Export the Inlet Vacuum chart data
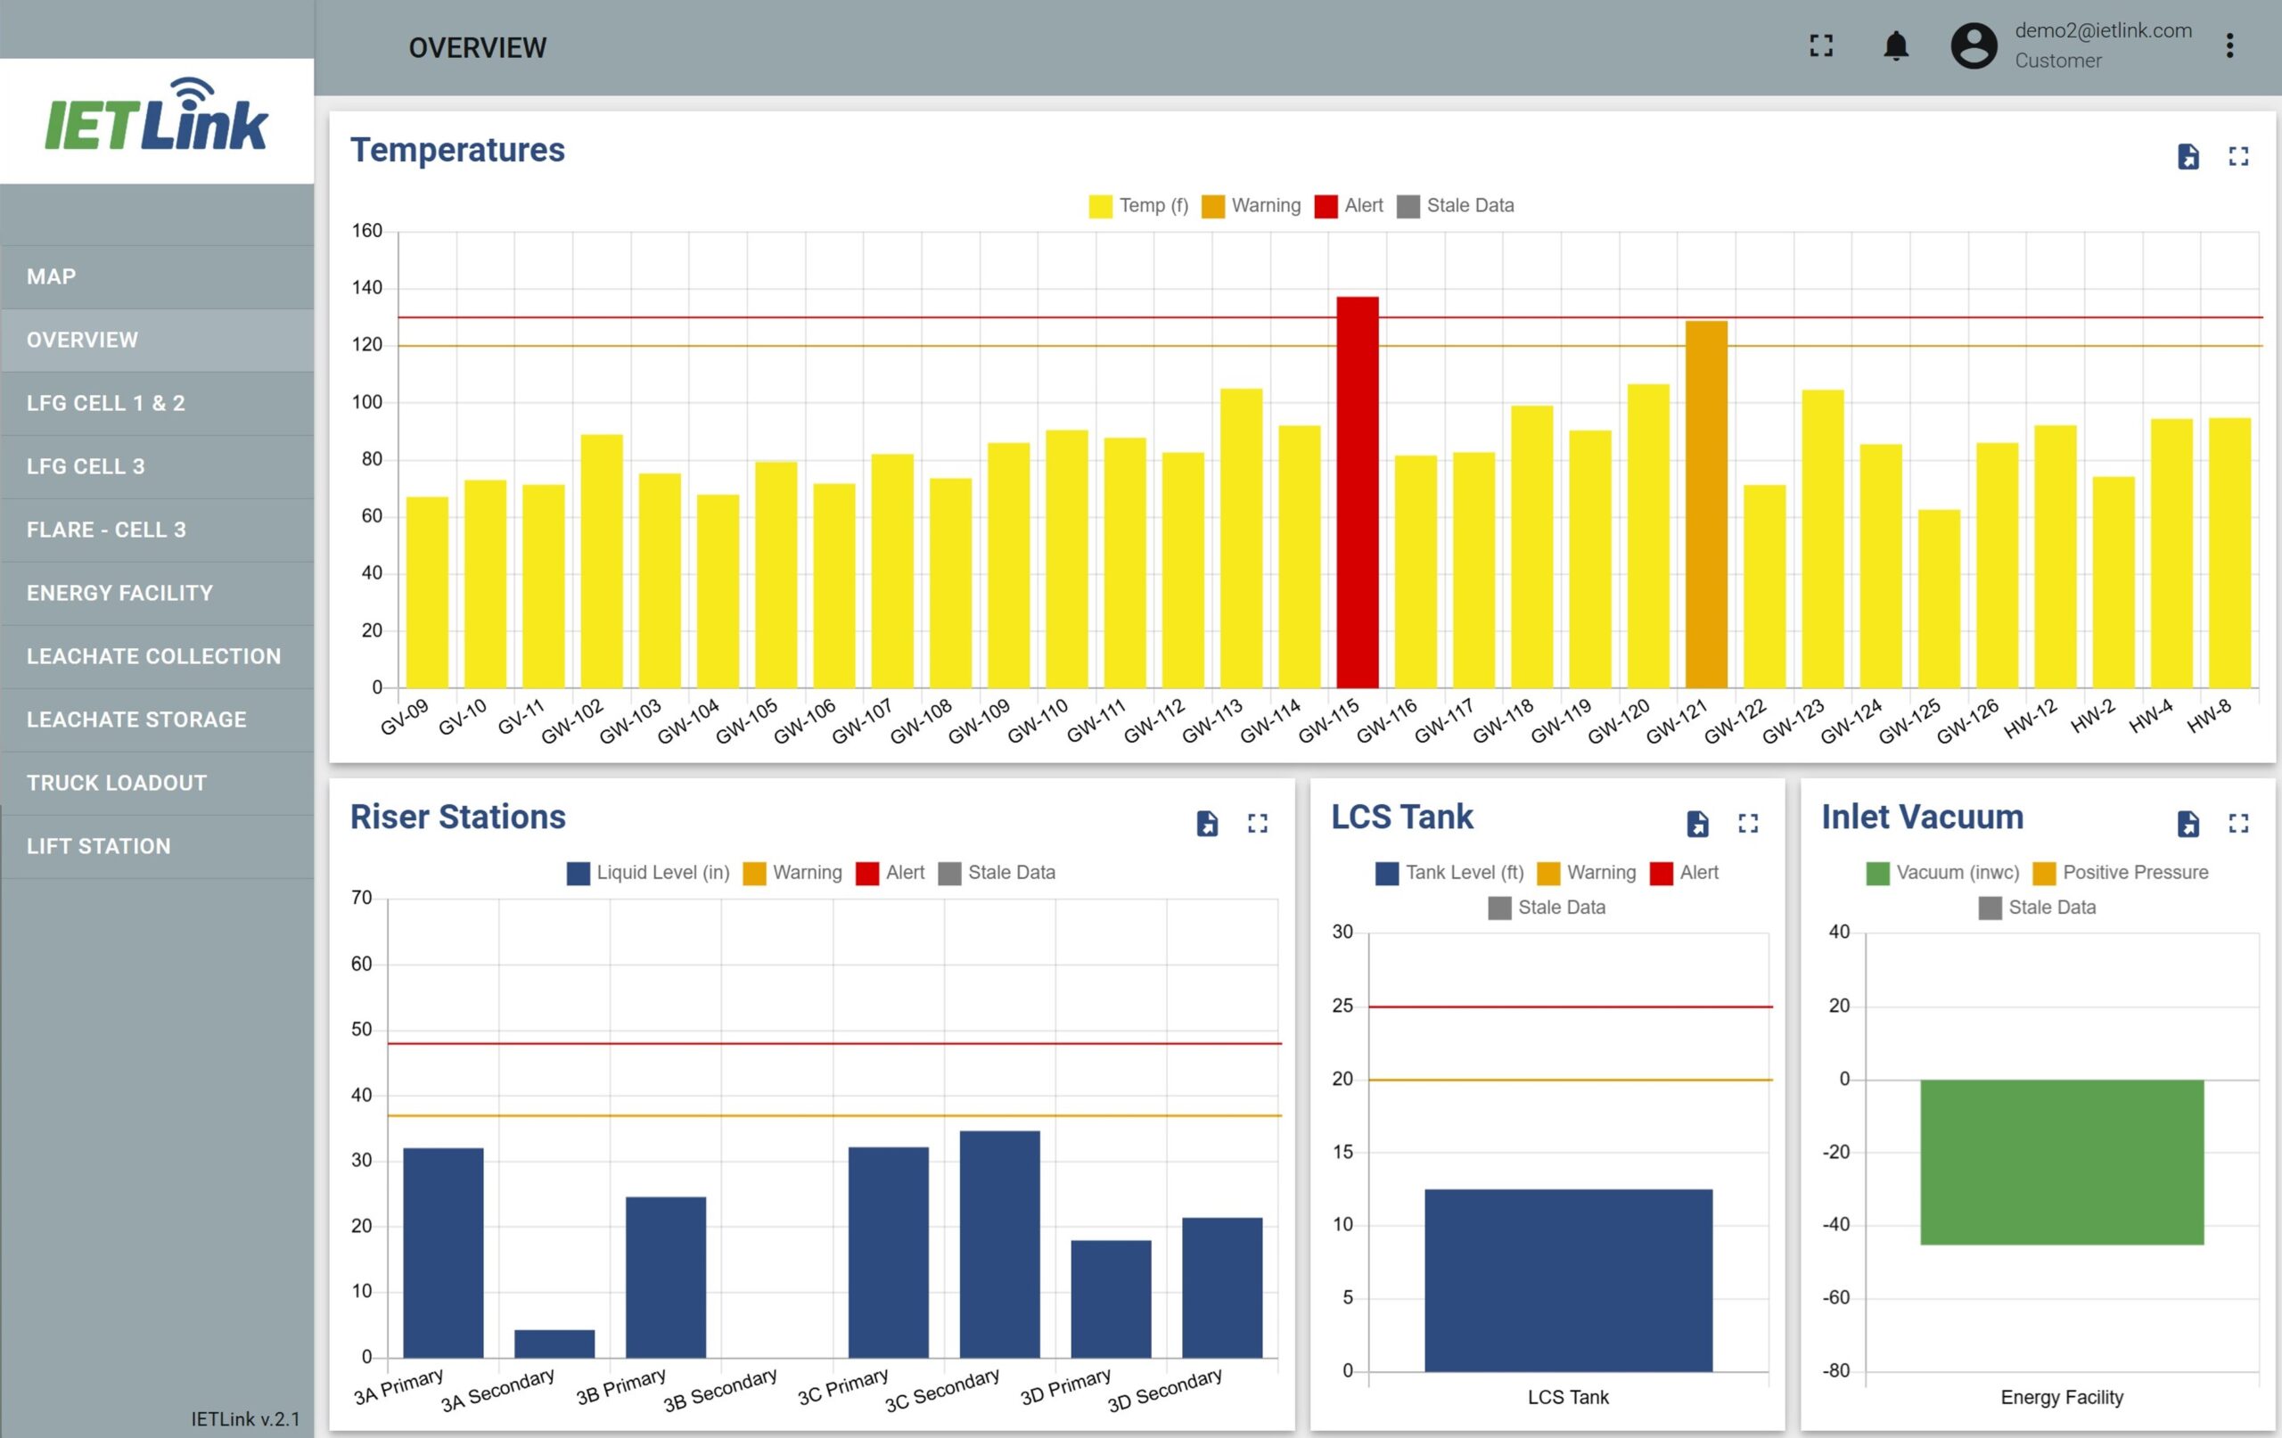The width and height of the screenshot is (2282, 1438). [x=2188, y=823]
